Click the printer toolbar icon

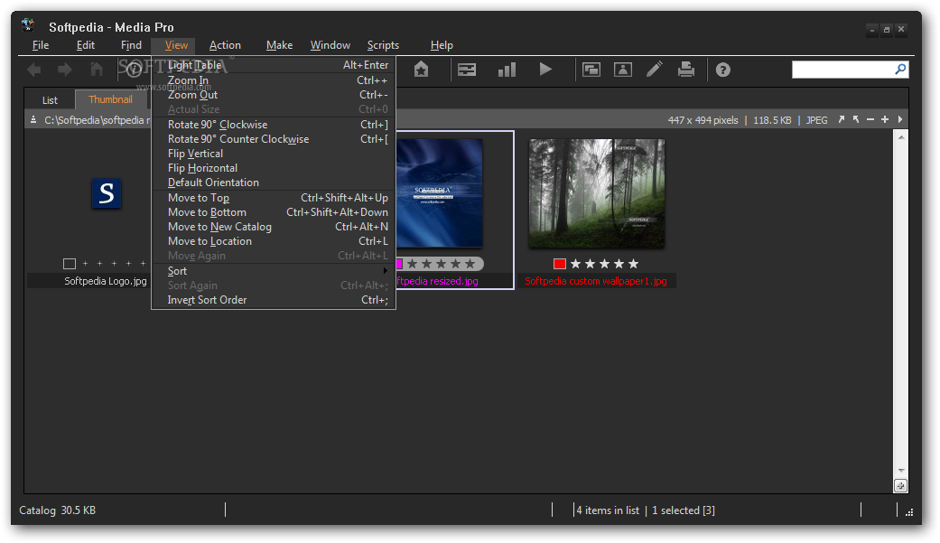686,70
